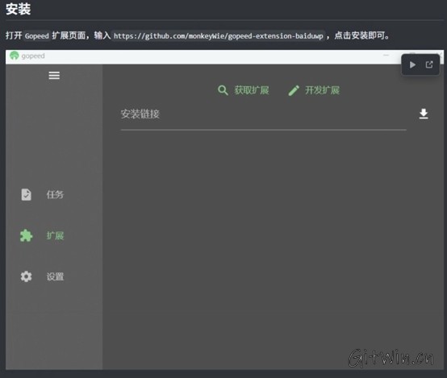Click the pencil icon beside 开发扩展

(x=294, y=90)
